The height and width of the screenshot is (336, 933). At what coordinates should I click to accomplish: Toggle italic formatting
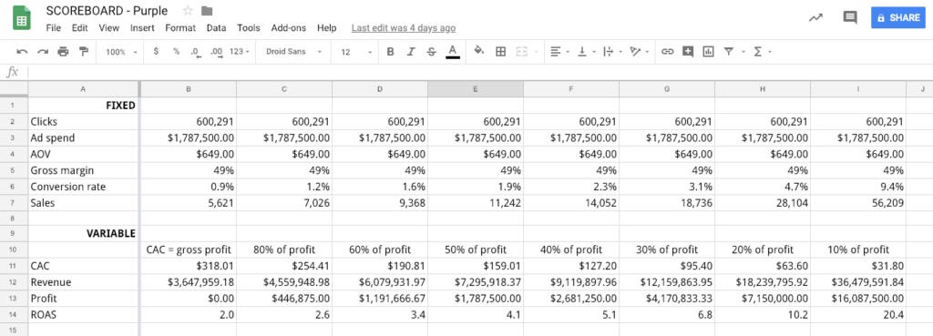point(411,52)
